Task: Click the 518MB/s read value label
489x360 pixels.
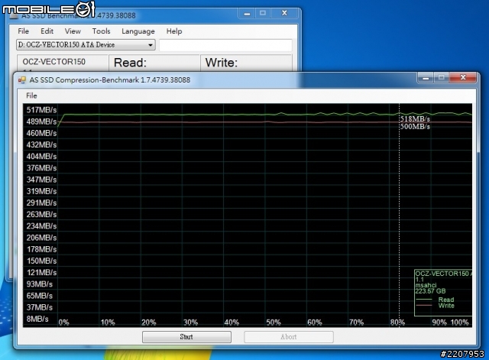Action: (415, 119)
